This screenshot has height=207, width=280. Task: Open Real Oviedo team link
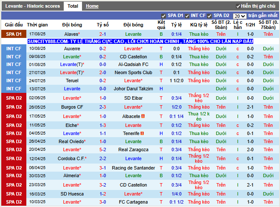pyautogui.click(x=71, y=141)
